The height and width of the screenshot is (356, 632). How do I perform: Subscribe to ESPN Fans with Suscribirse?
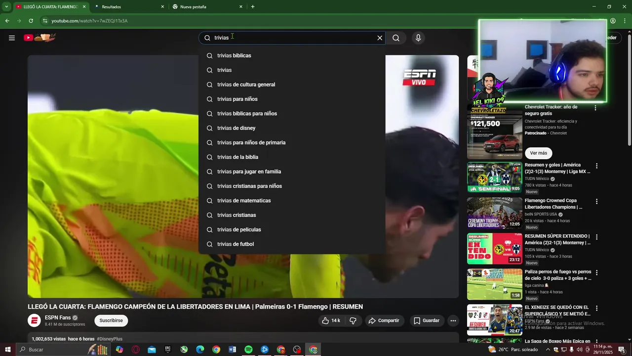point(111,320)
